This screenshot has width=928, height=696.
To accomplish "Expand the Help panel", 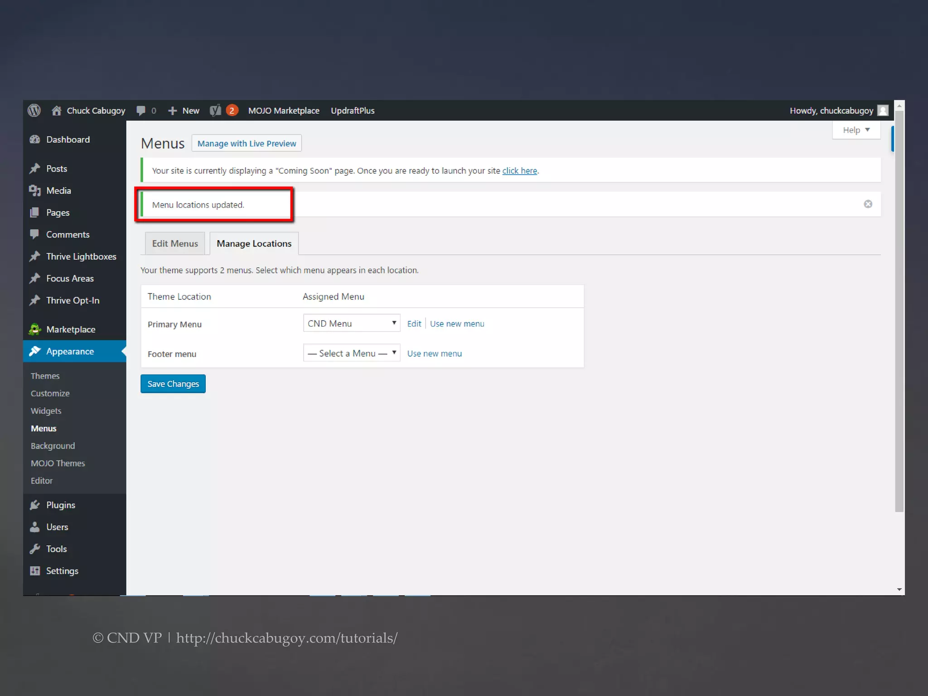I will pyautogui.click(x=856, y=130).
